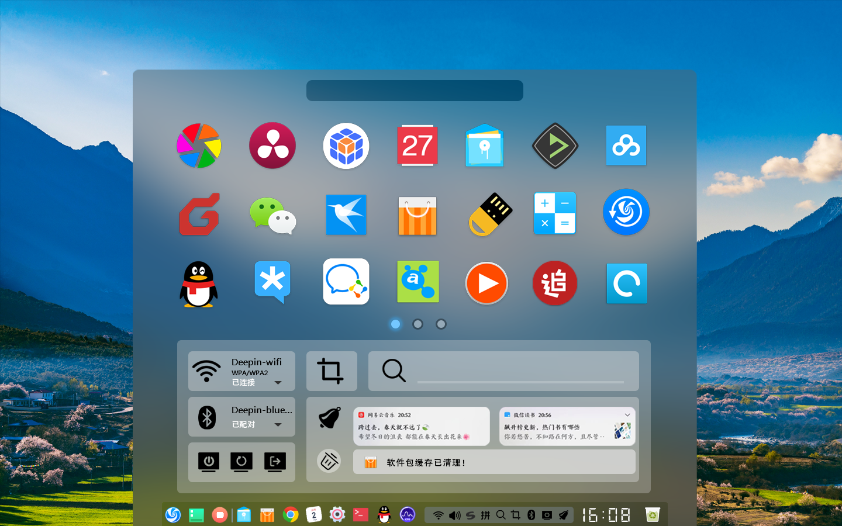The image size is (842, 526).
Task: Toggle Bluetooth from the system tray
Action: [531, 515]
